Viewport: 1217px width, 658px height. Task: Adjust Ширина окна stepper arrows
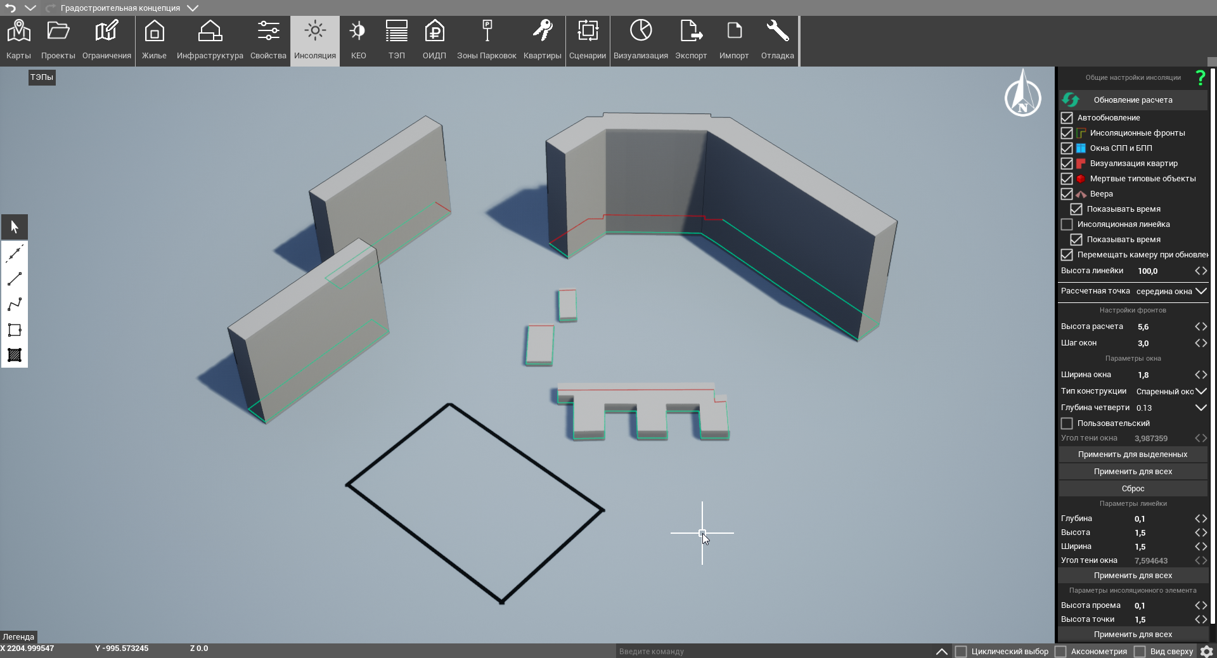(x=1201, y=375)
